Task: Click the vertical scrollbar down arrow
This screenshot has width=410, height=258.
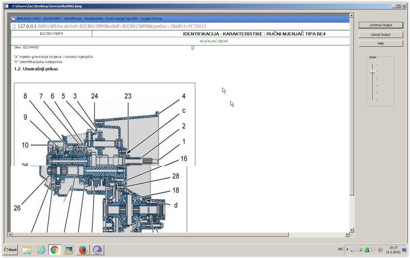Action: click(x=352, y=229)
